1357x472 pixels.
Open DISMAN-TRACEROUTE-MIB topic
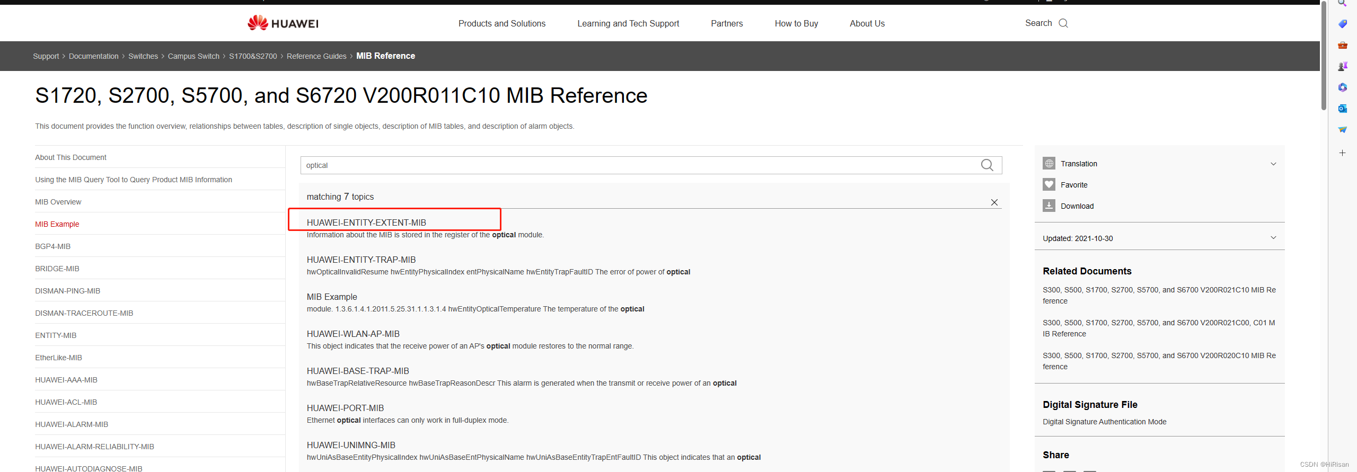(x=84, y=313)
